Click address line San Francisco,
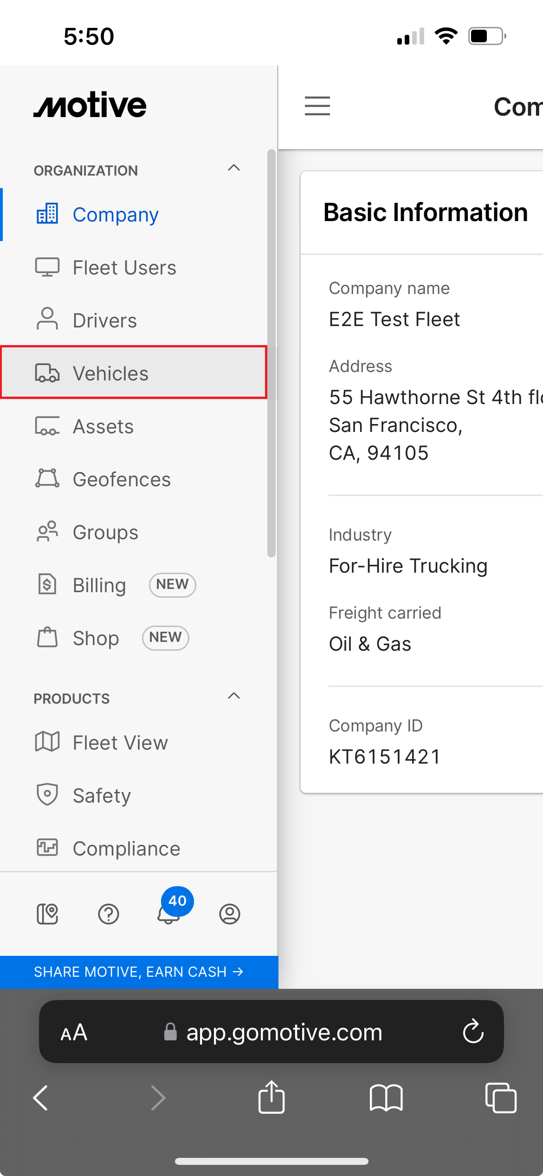 click(x=396, y=425)
